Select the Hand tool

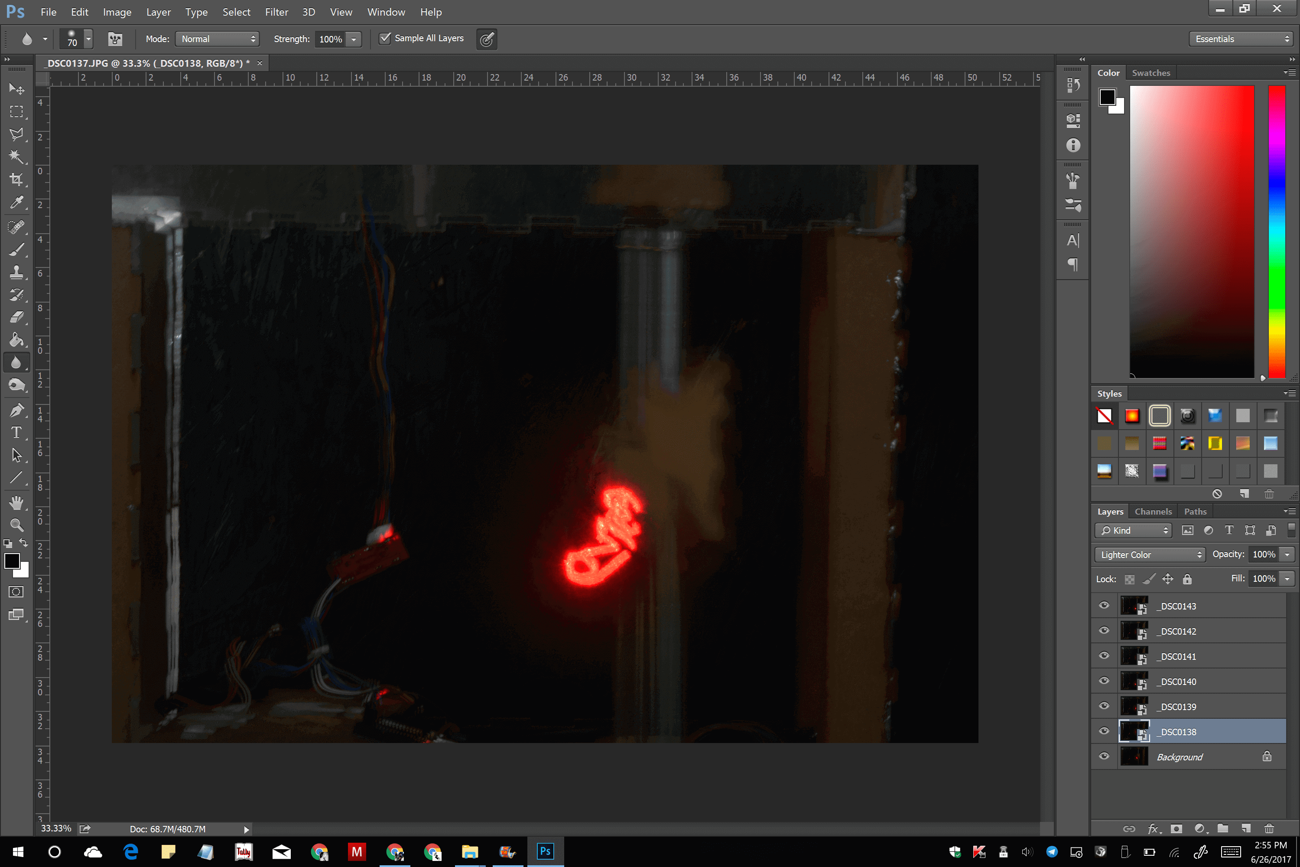pos(16,502)
